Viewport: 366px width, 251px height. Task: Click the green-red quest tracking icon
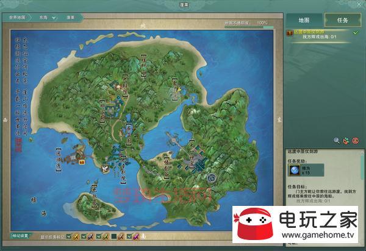346,141
